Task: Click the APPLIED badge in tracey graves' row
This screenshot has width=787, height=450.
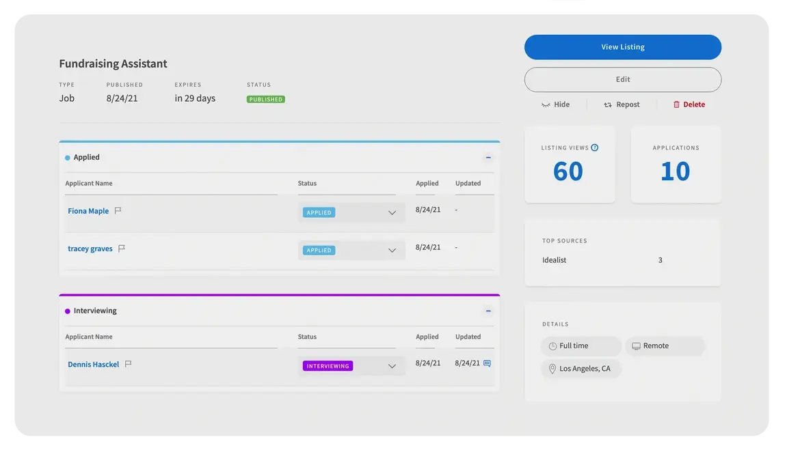Action: (x=319, y=250)
